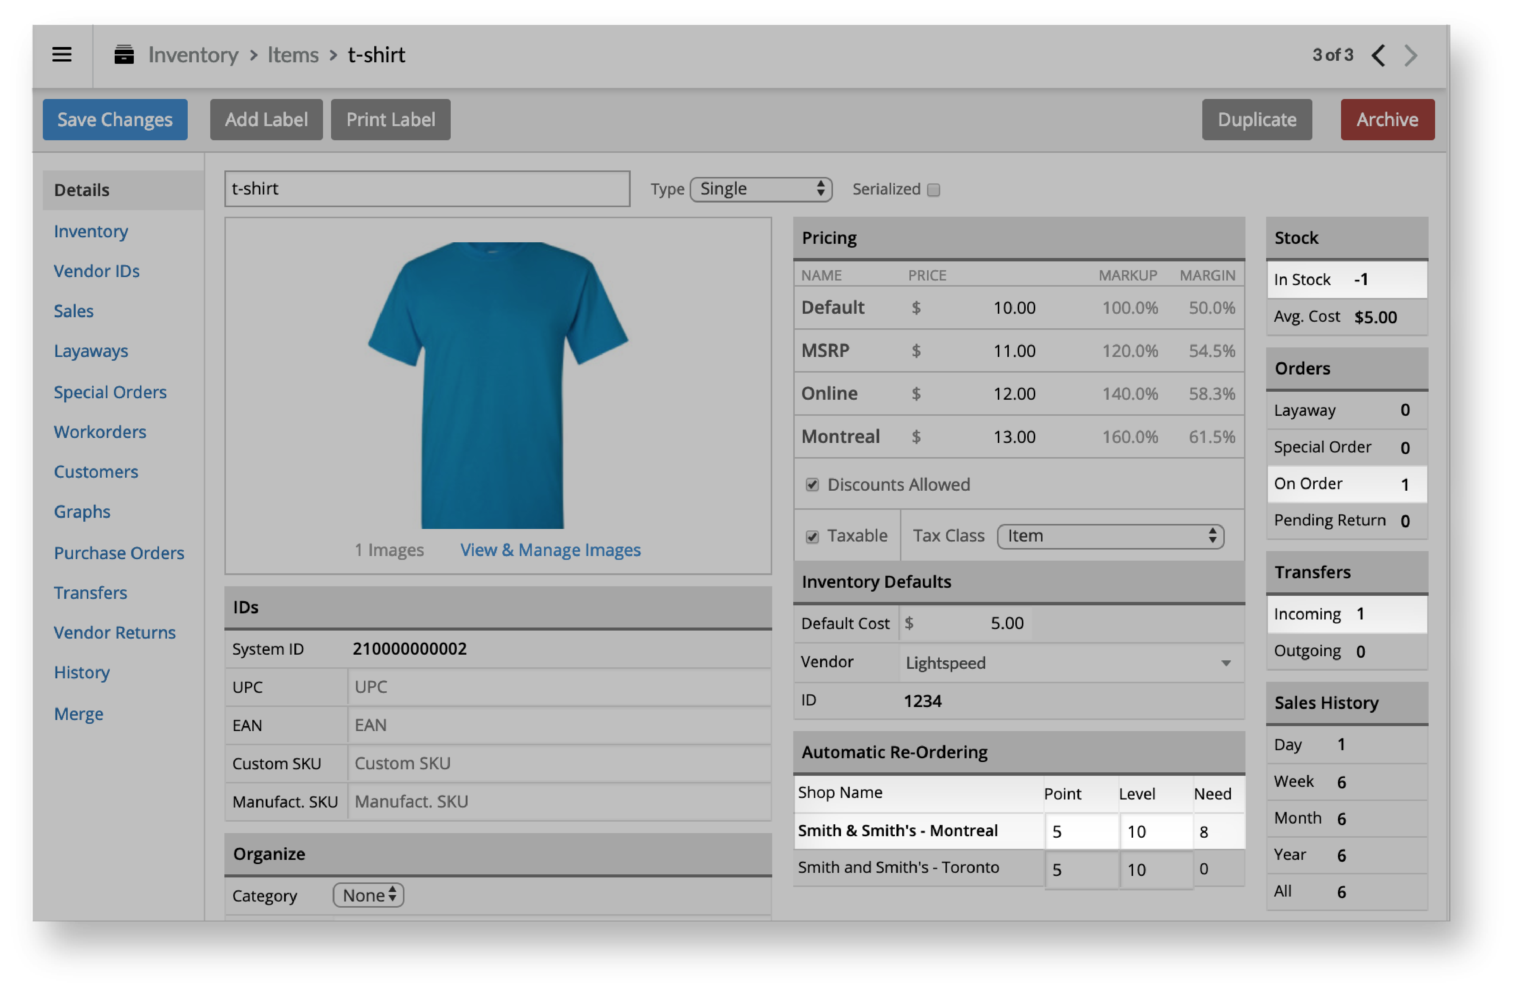Screen dimensions: 1515x994
Task: Click the Custom SKU input field
Action: coord(560,764)
